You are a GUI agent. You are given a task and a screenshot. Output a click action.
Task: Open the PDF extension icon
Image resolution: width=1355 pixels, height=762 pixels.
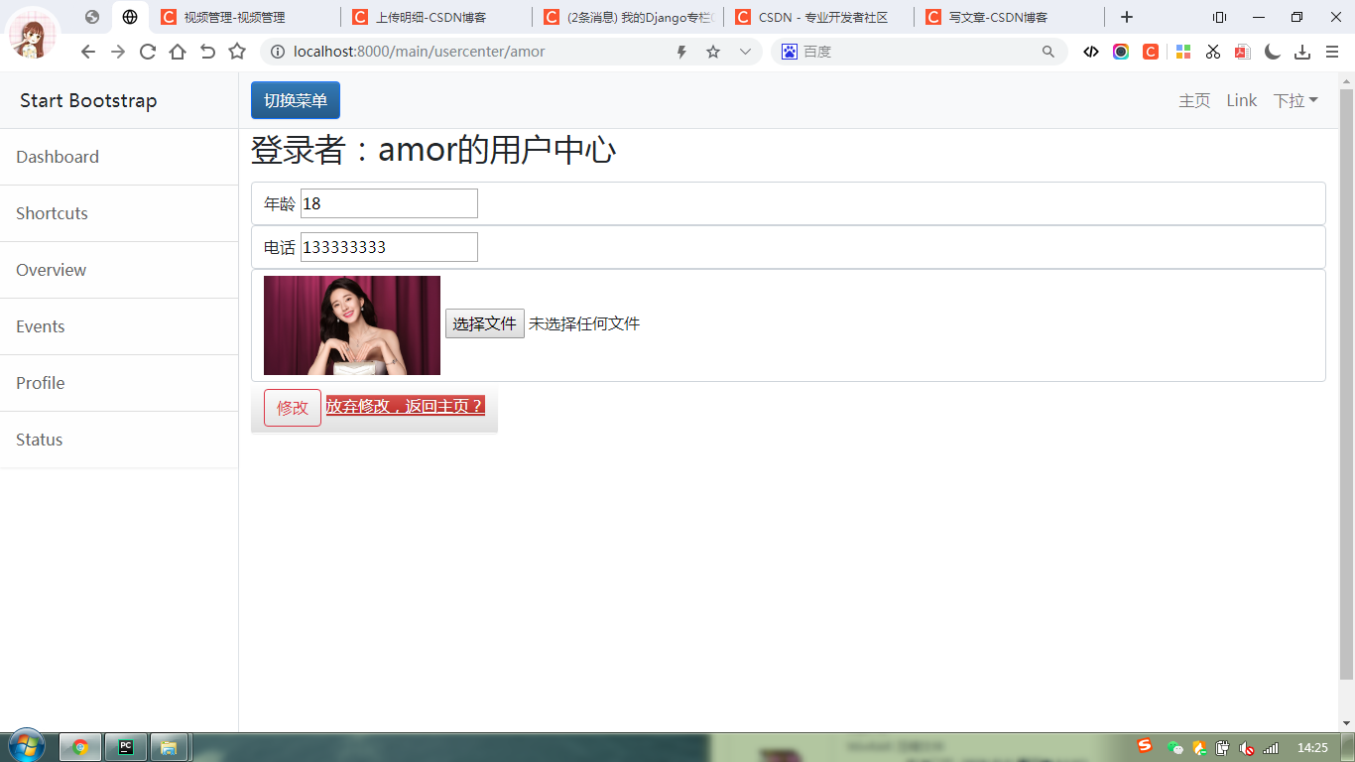pos(1242,51)
